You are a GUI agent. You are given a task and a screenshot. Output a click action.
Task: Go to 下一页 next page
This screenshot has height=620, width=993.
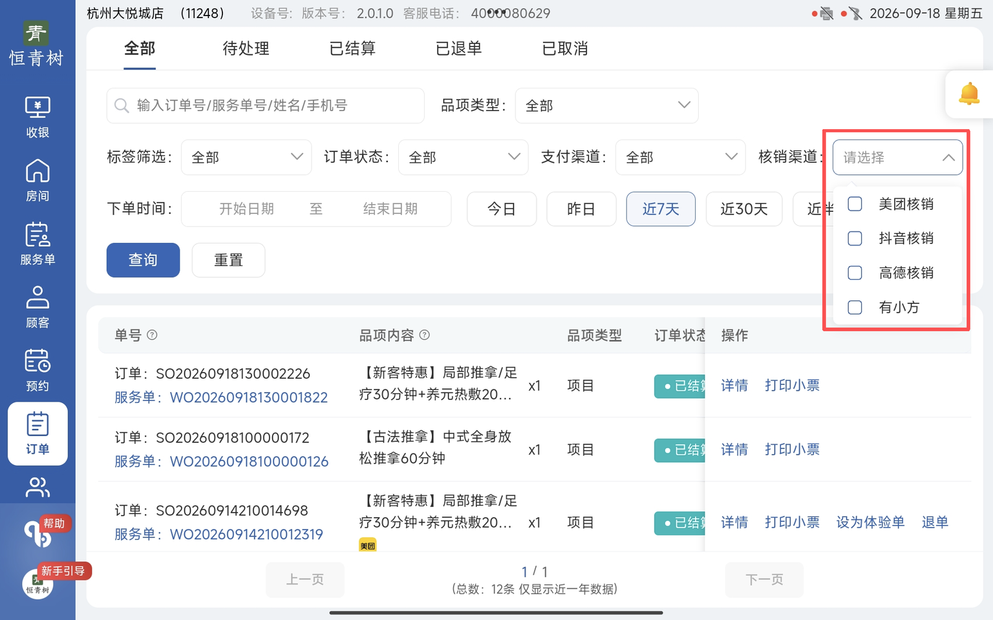[764, 579]
